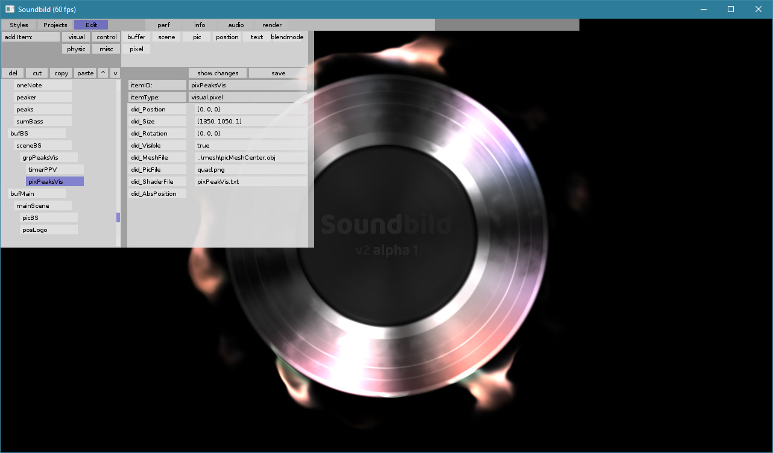
Task: Click the did_AbsPosition label
Action: tap(157, 193)
